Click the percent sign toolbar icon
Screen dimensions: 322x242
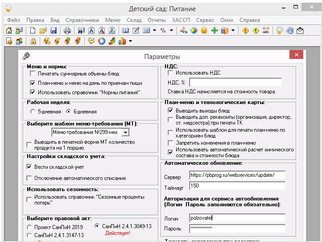click(x=163, y=31)
